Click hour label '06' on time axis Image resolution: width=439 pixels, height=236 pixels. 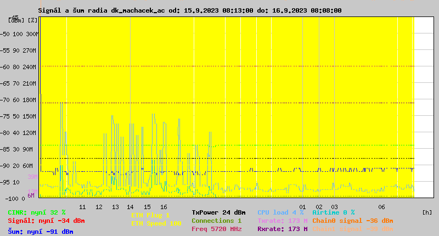381,207
